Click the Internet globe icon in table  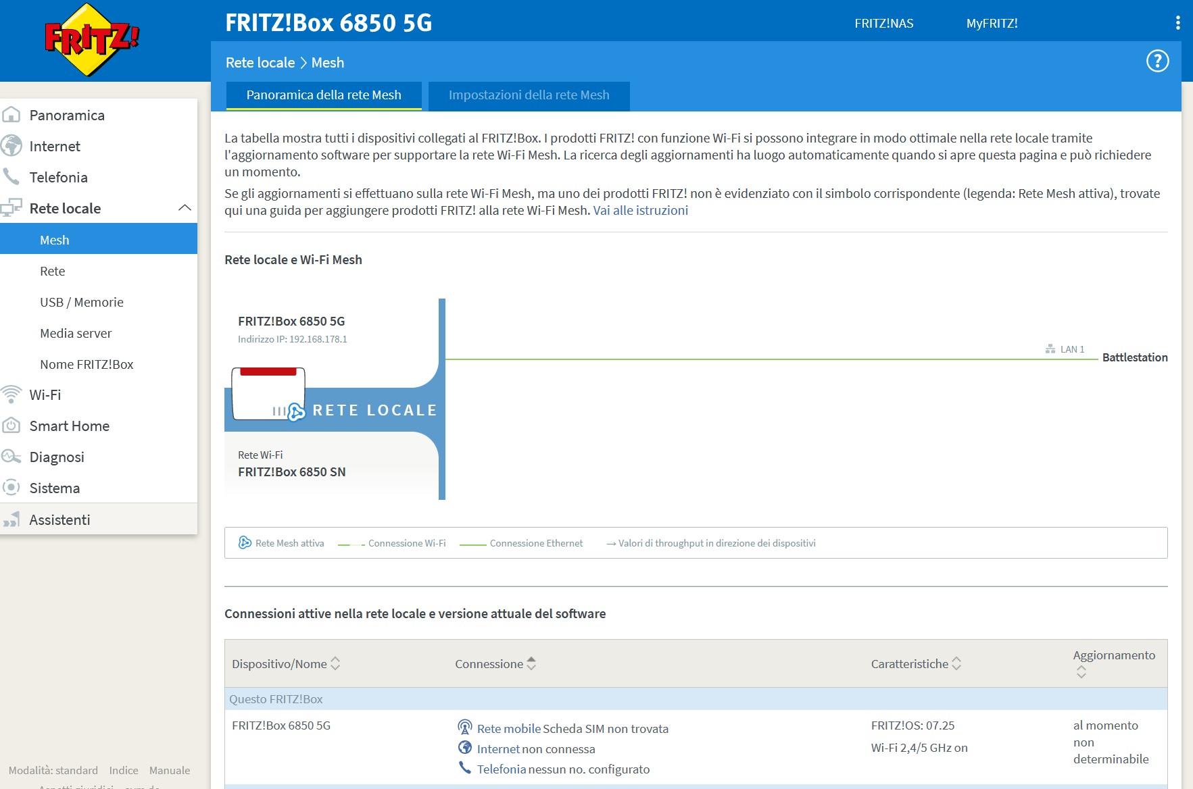[x=465, y=748]
